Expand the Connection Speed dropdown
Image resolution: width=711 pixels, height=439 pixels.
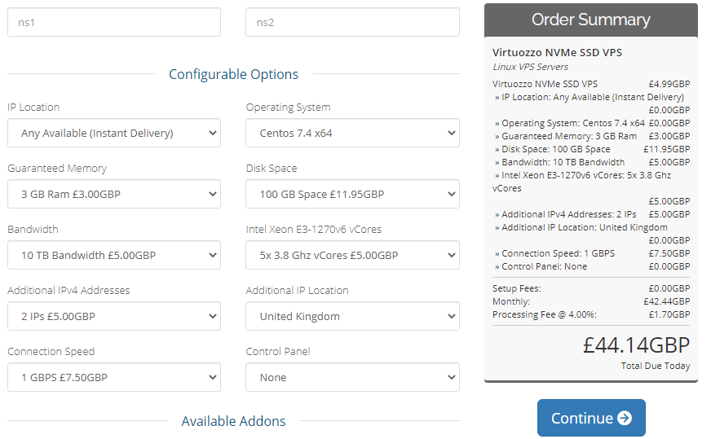coord(114,377)
